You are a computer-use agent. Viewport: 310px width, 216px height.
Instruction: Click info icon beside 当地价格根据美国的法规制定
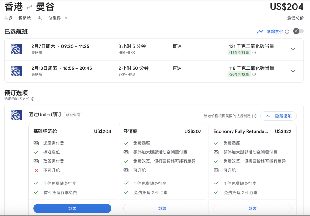(254, 116)
